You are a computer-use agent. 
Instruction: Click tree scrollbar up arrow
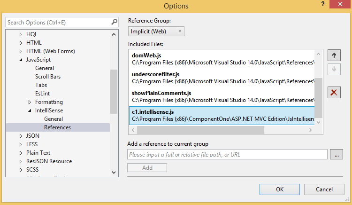pyautogui.click(x=114, y=34)
